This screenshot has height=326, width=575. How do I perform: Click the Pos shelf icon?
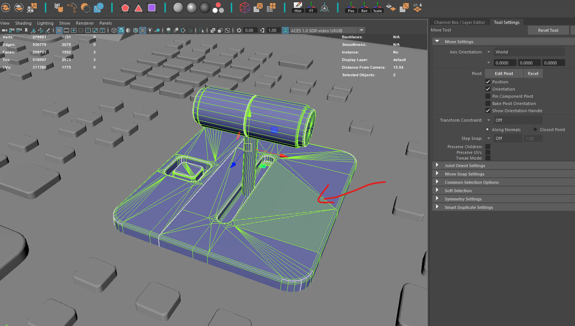351,7
